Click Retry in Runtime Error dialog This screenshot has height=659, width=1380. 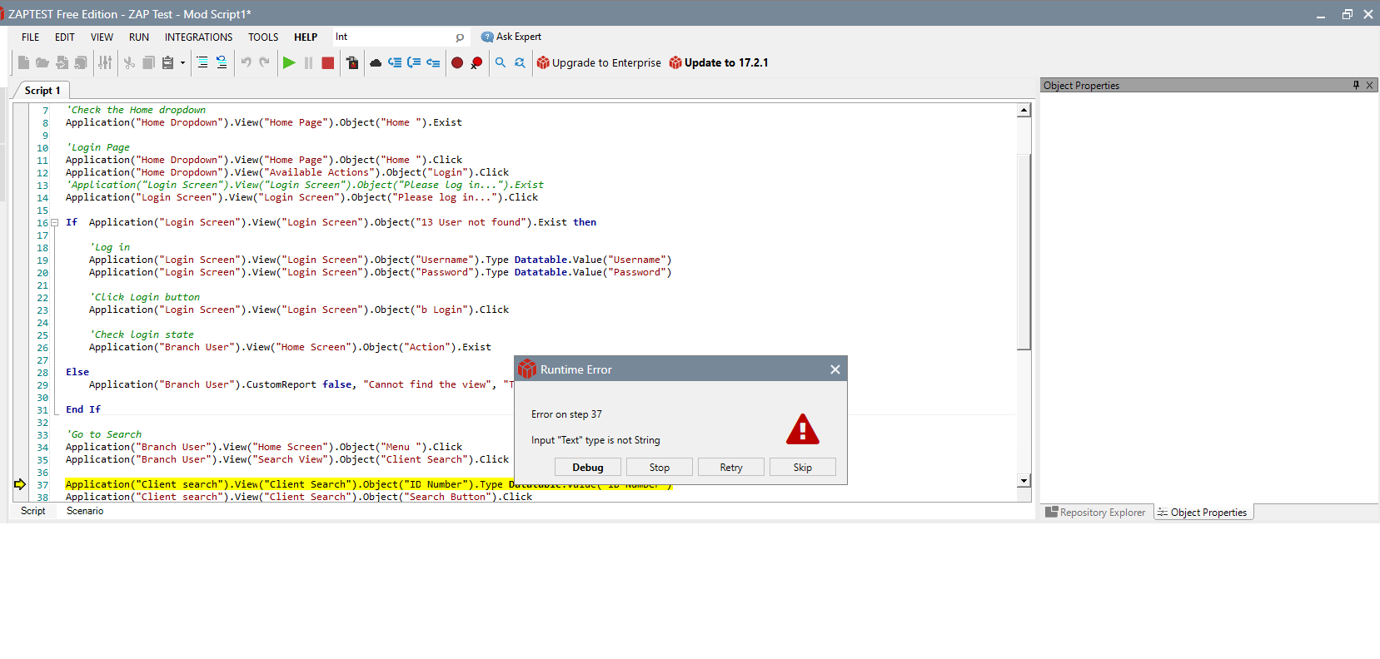coord(731,468)
